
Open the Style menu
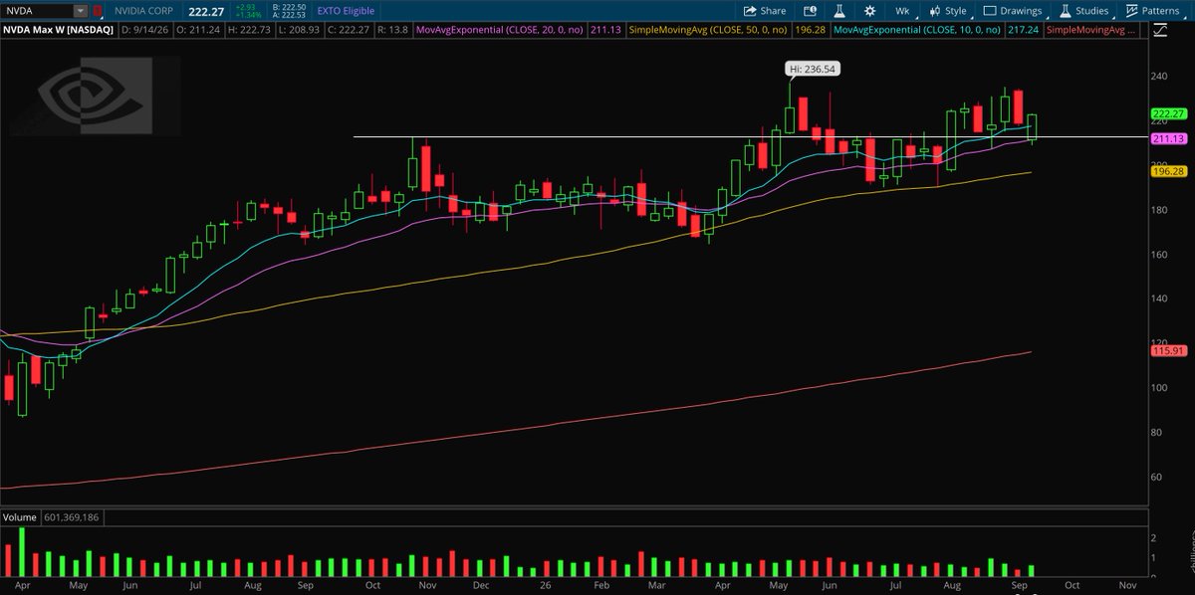coord(947,11)
